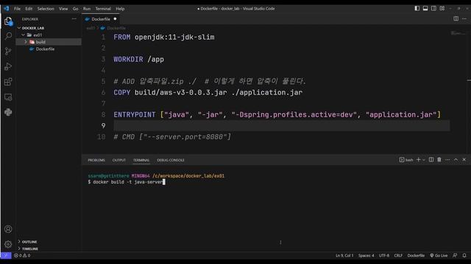This screenshot has width=471, height=264.
Task: Open the Explorer view in activity bar
Action: tap(8, 21)
